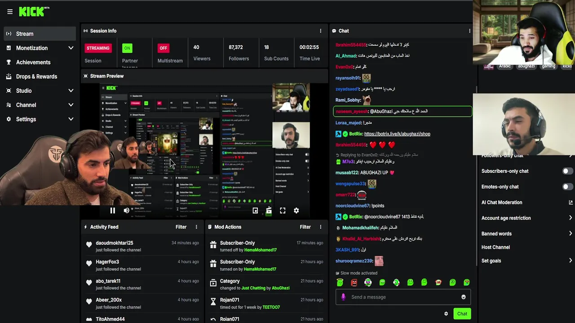This screenshot has height=323, width=575.
Task: Toggle stream preview fullscreen
Action: pos(283,210)
